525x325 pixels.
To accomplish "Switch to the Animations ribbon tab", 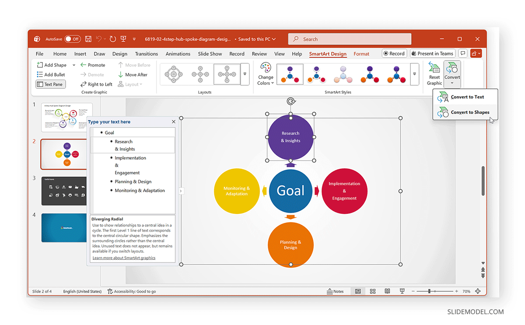I will click(178, 53).
